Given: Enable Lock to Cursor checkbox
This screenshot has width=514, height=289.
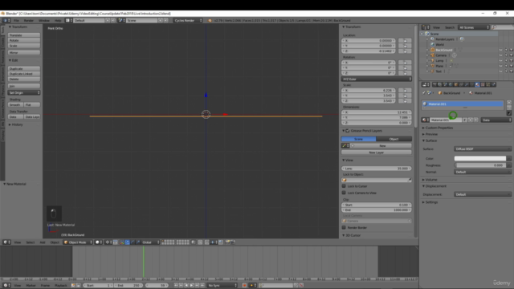Looking at the screenshot, I should pos(344,186).
